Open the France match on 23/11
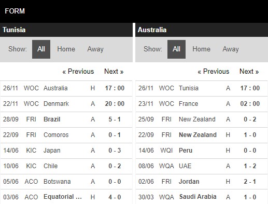268x204 pixels. pos(202,104)
